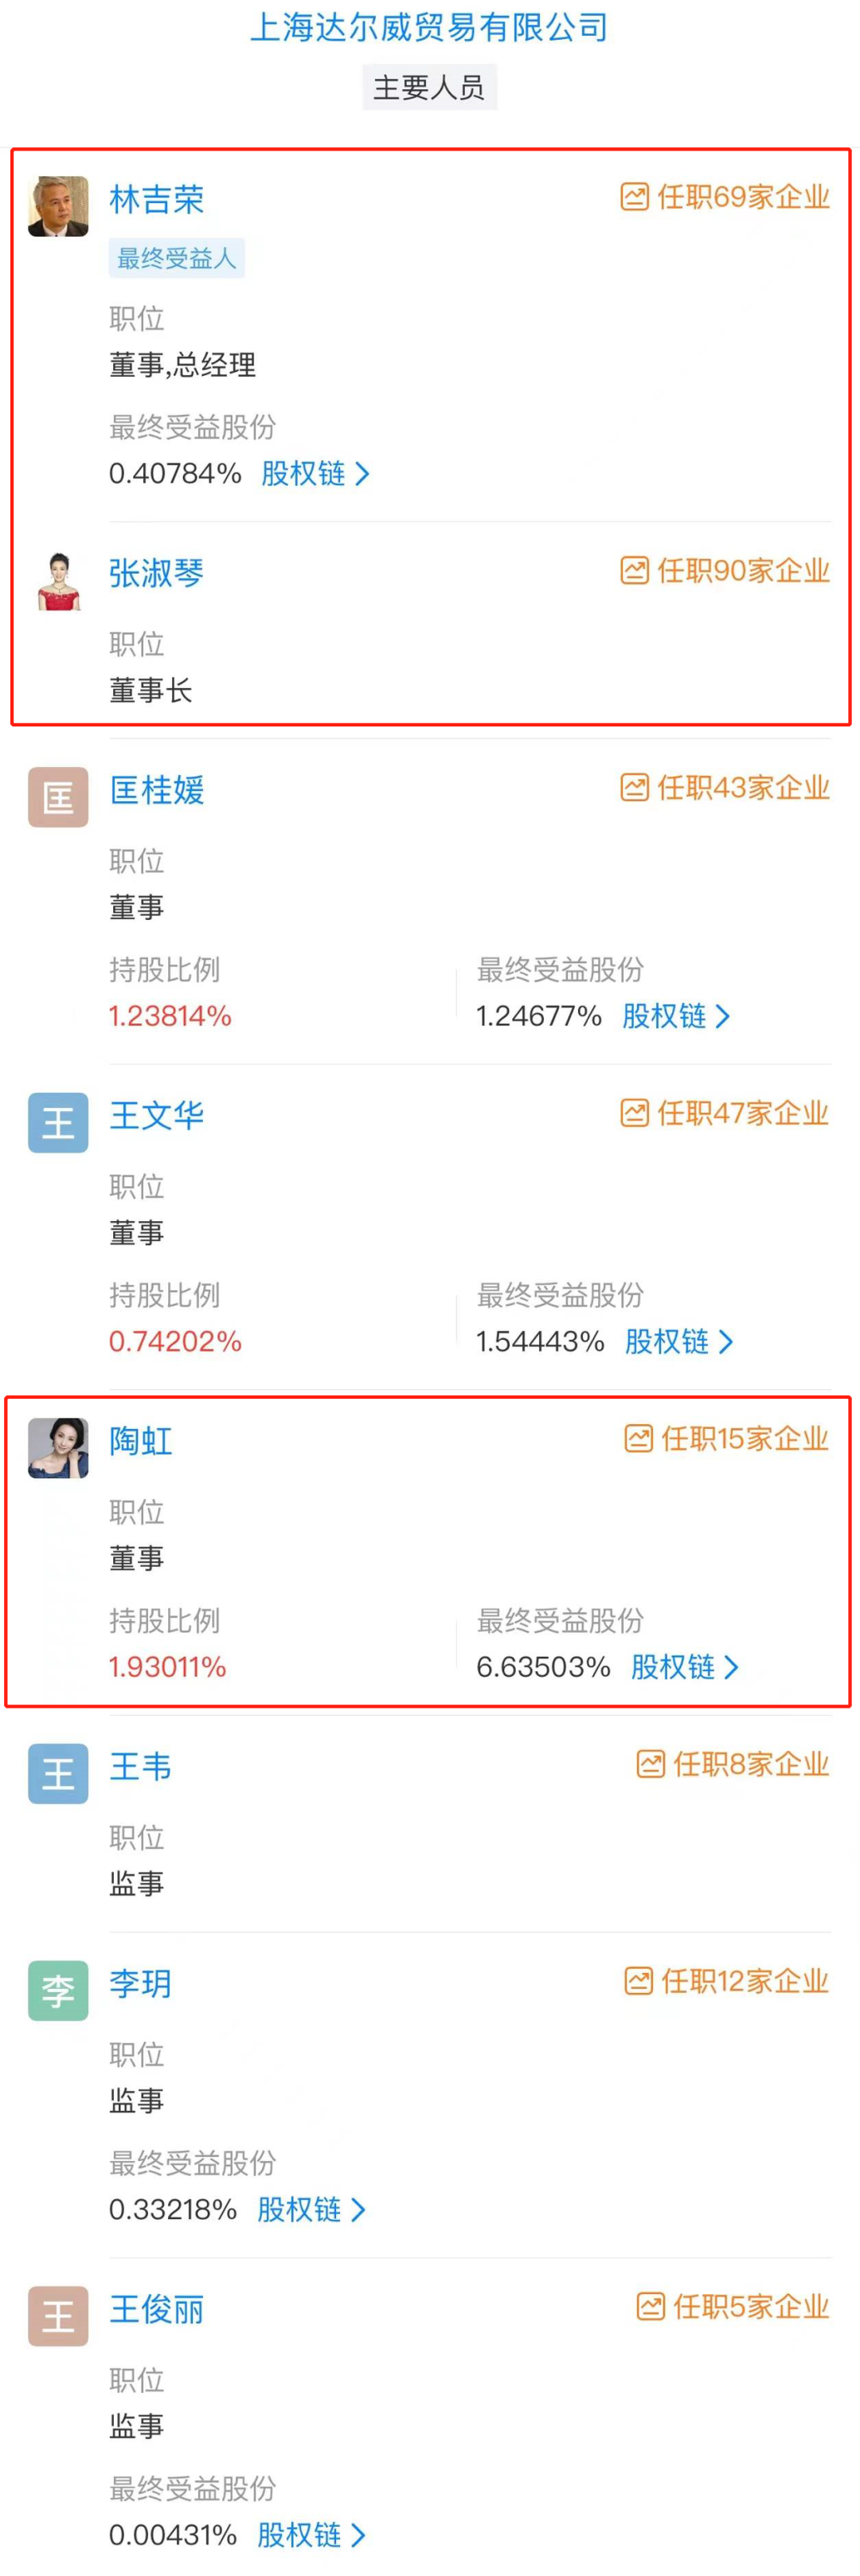Viewport: 860px width, 2576px height.
Task: Click chart icon beside 任职5家企业
Action: coord(650,2307)
